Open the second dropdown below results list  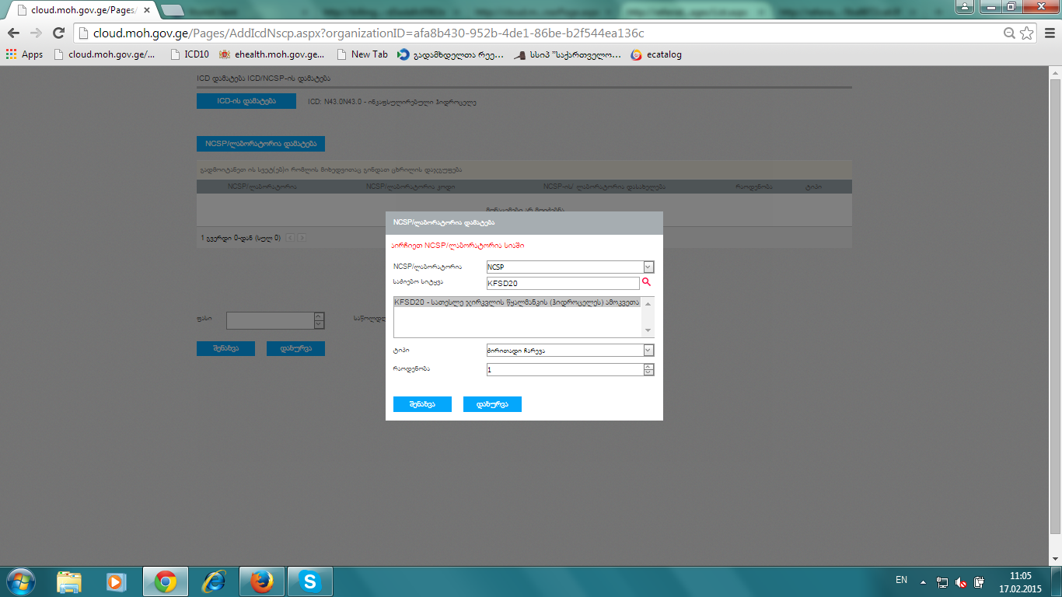coord(648,351)
